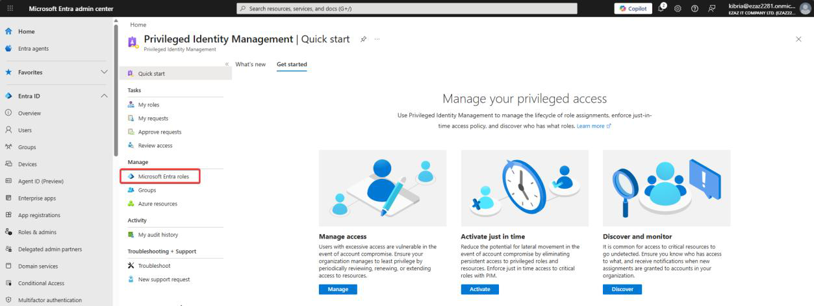Open notifications bell icon
The image size is (814, 306).
(663, 8)
